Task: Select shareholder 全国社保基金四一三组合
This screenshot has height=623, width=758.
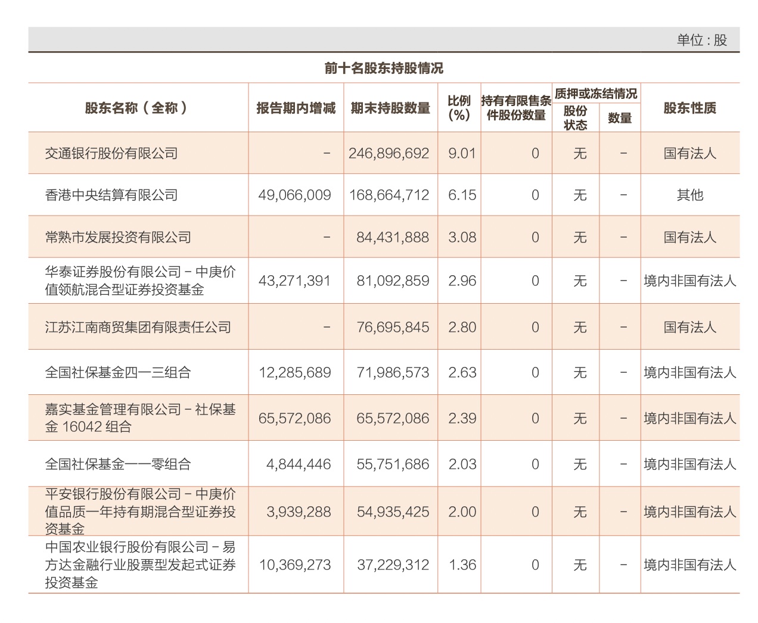Action: (118, 372)
